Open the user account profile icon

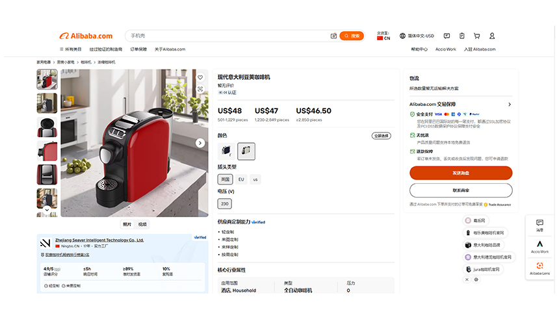coord(492,36)
